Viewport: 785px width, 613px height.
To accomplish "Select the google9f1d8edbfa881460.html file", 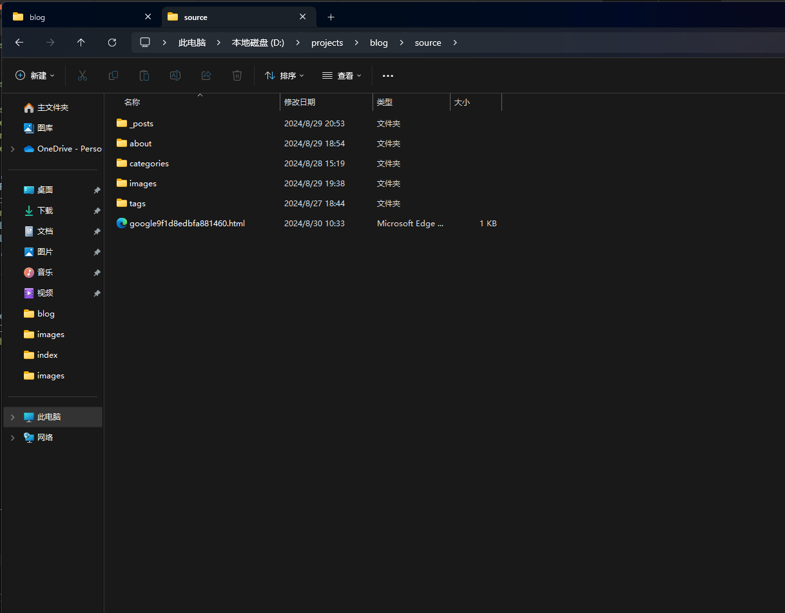I will click(x=187, y=224).
